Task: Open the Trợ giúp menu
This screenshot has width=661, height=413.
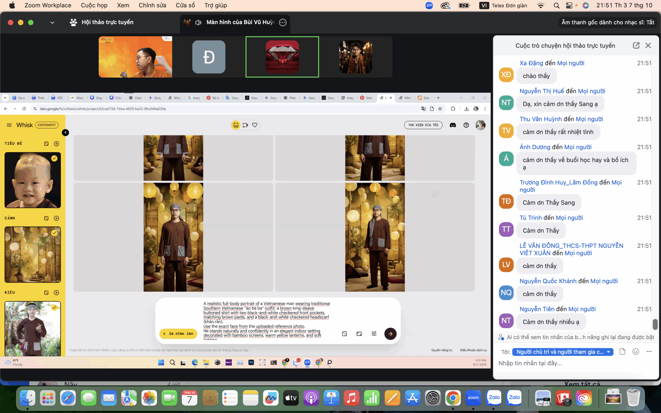Action: [x=216, y=5]
